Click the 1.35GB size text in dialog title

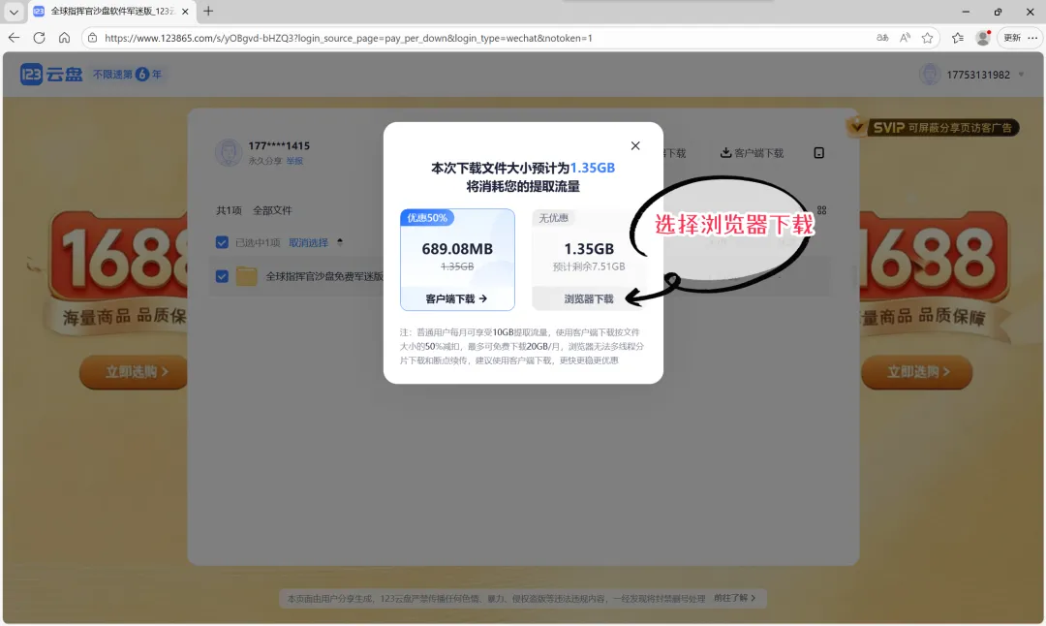pos(593,168)
